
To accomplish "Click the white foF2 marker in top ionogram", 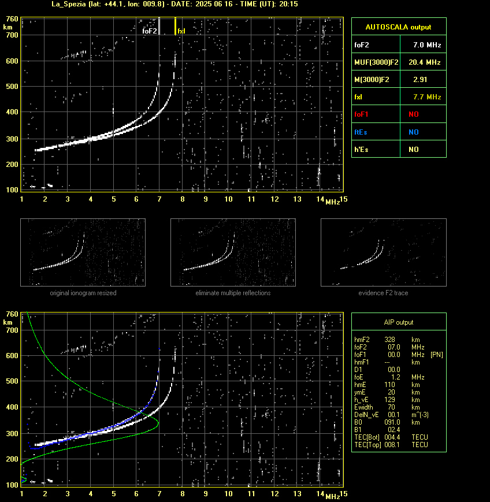I will pos(159,26).
